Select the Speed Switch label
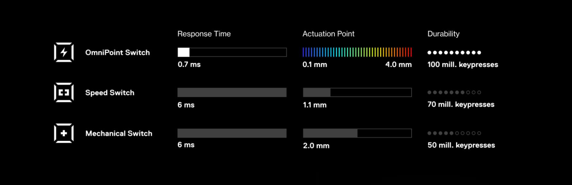 (109, 93)
